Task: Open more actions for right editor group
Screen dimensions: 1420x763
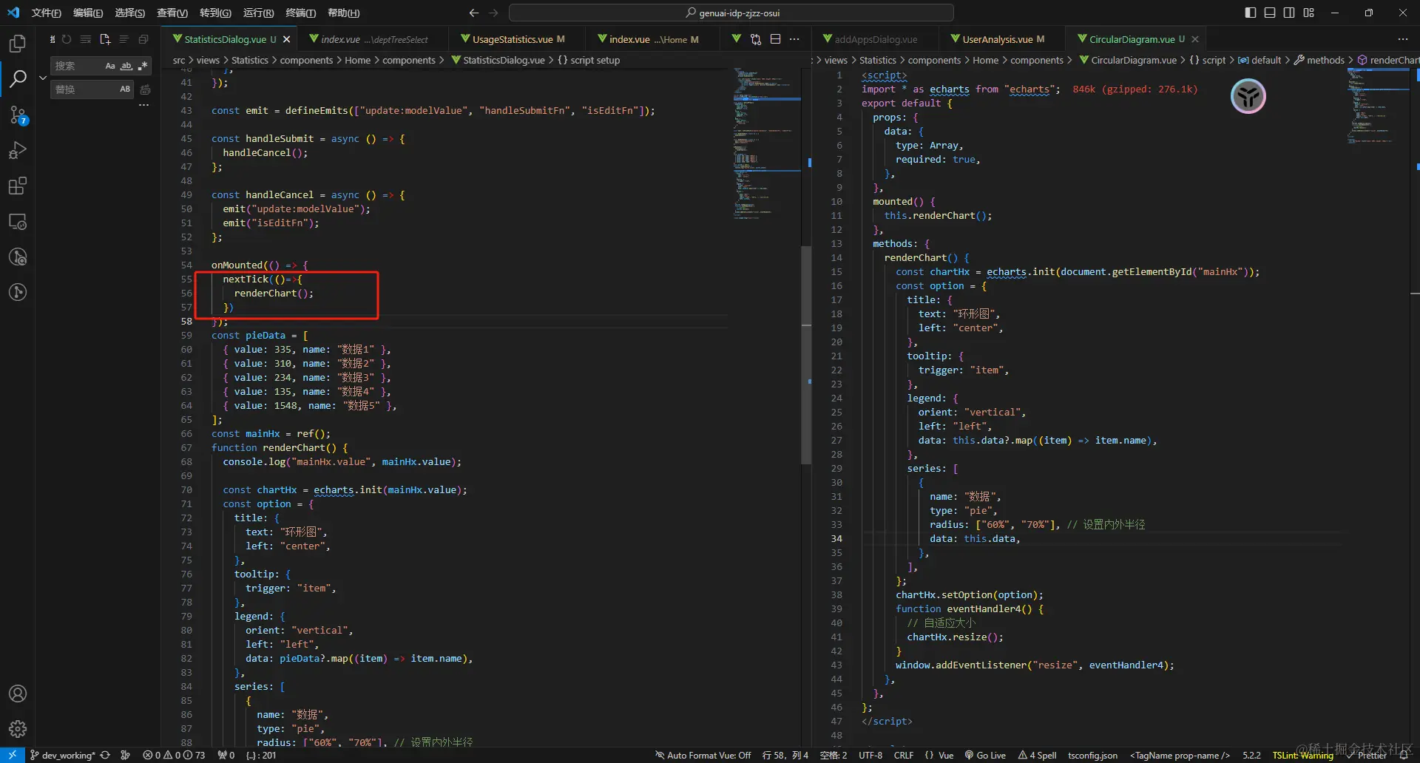Action: click(1403, 39)
